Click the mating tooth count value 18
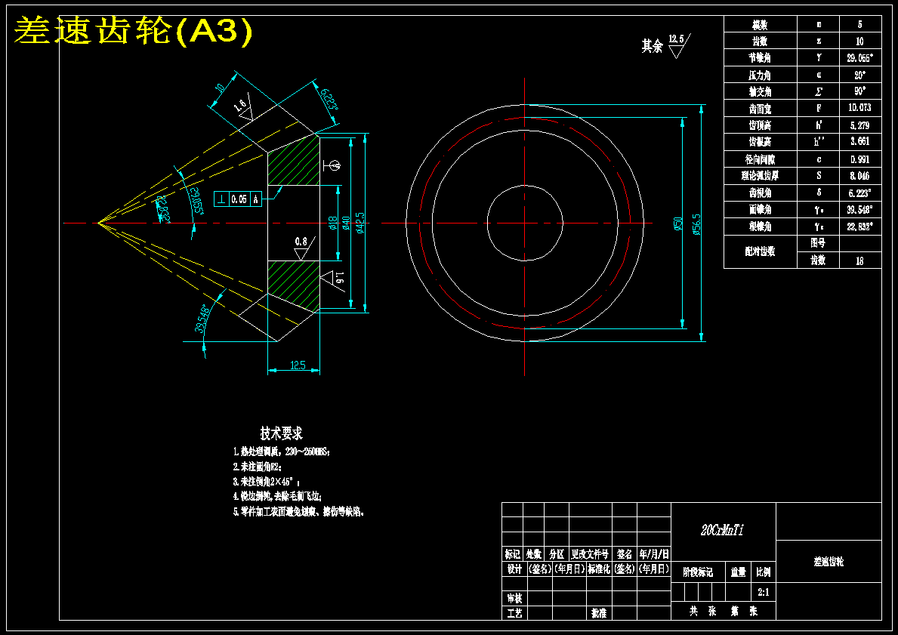Image resolution: width=898 pixels, height=635 pixels. coord(859,260)
